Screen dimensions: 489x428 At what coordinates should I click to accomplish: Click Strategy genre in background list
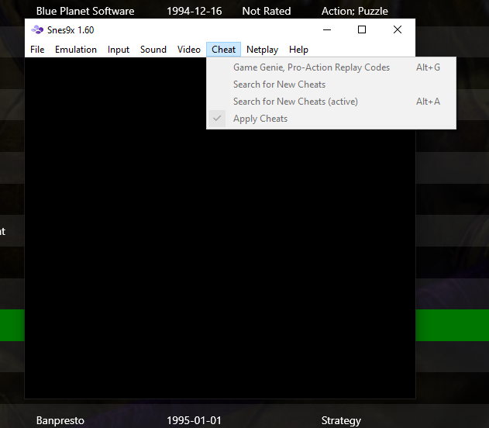point(341,420)
